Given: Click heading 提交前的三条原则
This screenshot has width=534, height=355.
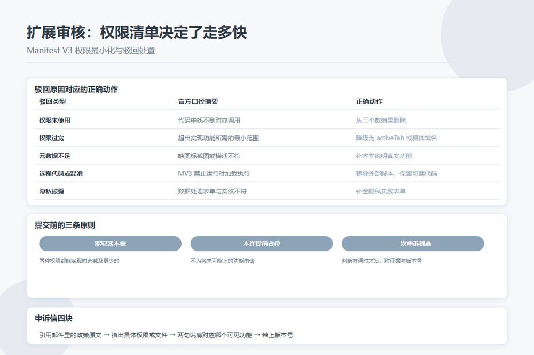Looking at the screenshot, I should point(65,225).
